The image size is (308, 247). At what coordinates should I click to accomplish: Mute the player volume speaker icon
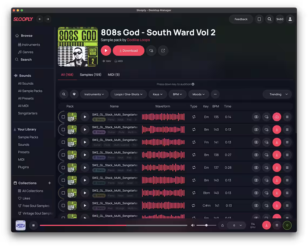coord(193,225)
